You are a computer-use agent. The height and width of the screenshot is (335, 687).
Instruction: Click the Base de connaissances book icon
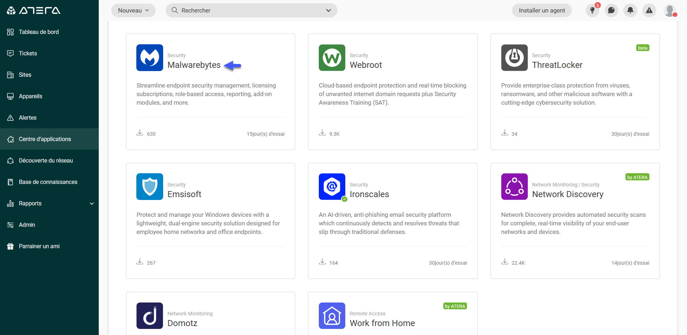(x=10, y=182)
